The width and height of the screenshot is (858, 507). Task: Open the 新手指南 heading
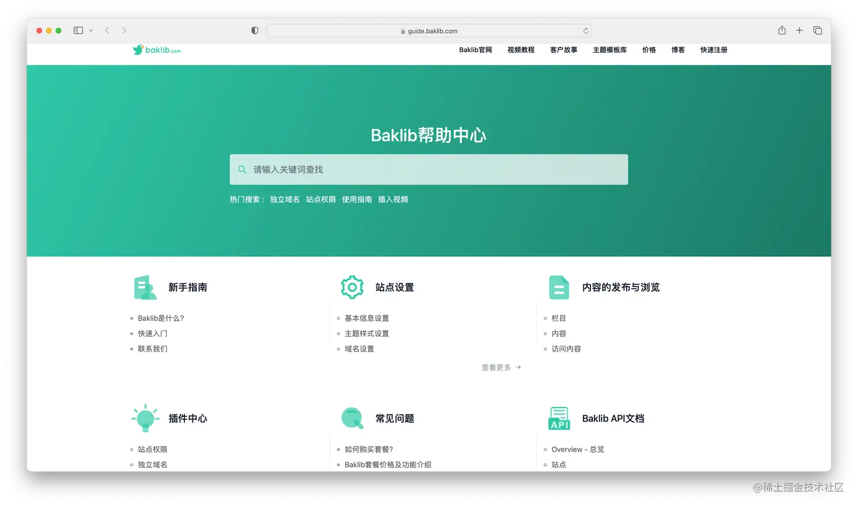pyautogui.click(x=188, y=288)
